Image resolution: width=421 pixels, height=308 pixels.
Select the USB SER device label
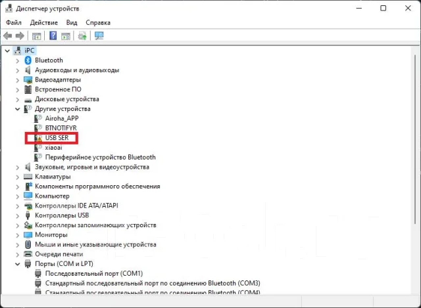click(57, 138)
